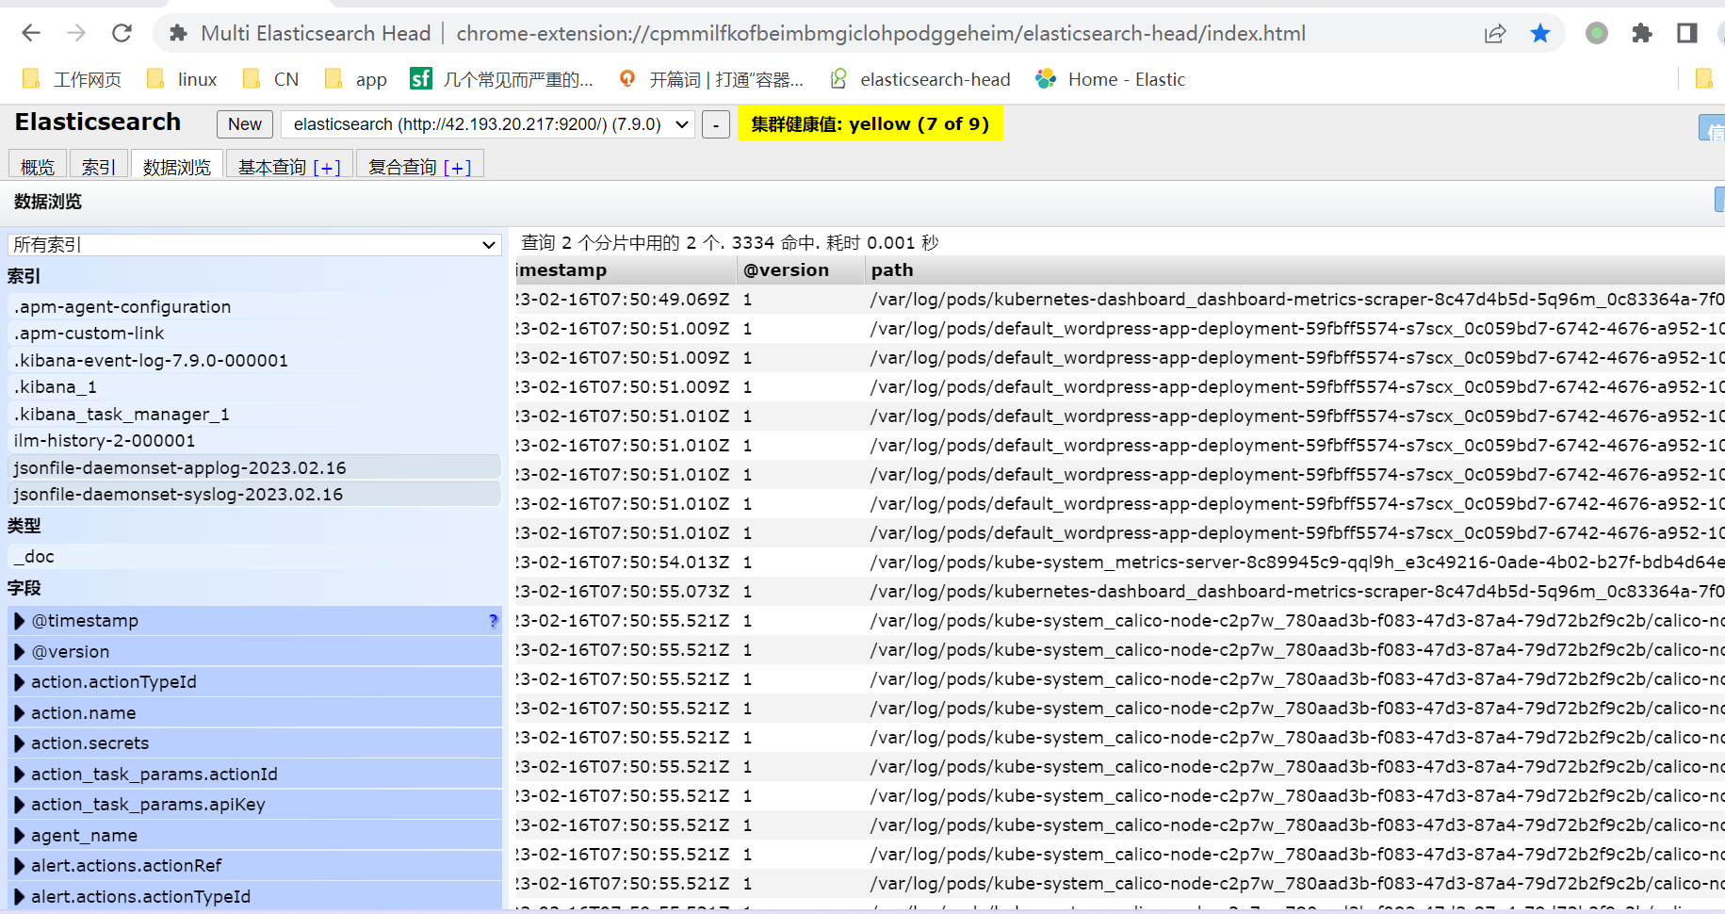Click the browser address bar URL

pos(881,34)
